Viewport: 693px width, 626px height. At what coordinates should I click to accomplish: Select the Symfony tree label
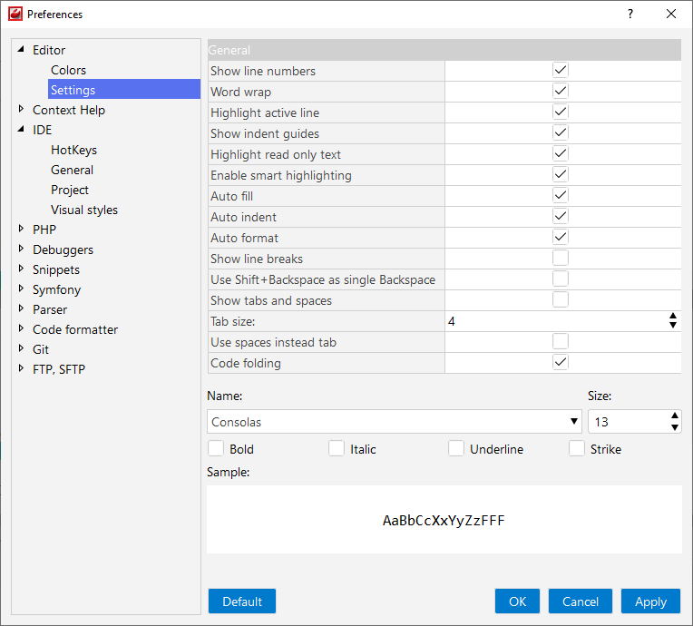point(56,289)
